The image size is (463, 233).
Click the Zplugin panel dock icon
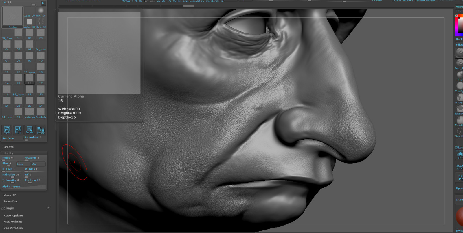tap(48, 208)
